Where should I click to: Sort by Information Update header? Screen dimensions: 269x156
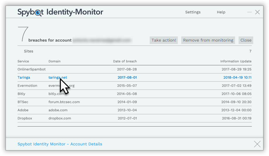[x=236, y=61]
